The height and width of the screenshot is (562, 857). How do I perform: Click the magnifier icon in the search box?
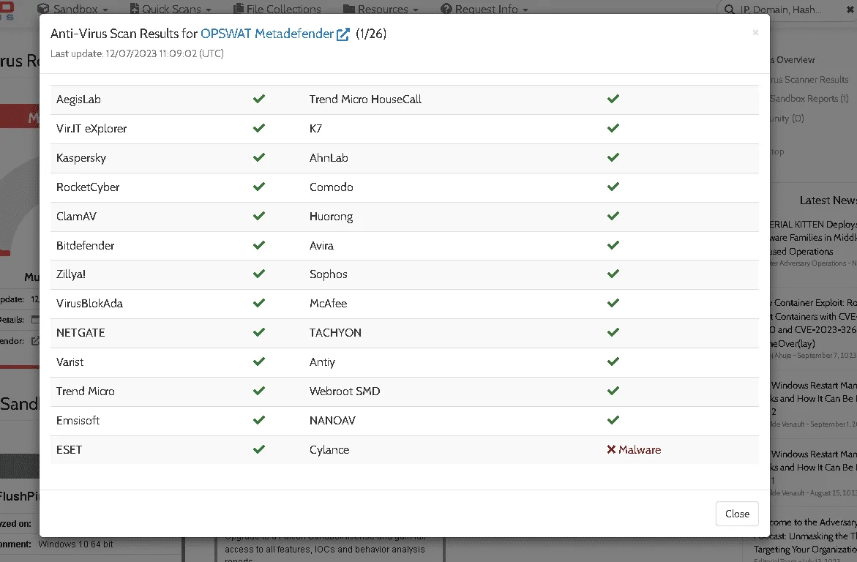pos(729,10)
